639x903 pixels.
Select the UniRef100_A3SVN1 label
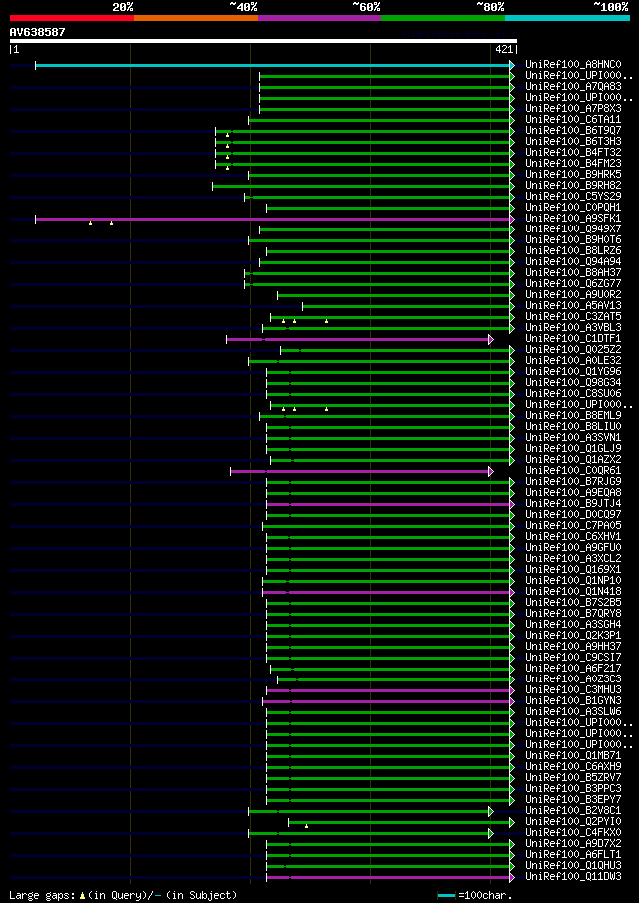(x=573, y=437)
